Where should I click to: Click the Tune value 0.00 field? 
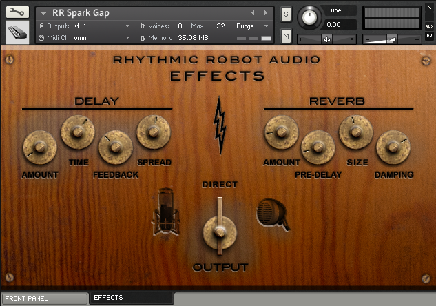point(339,25)
